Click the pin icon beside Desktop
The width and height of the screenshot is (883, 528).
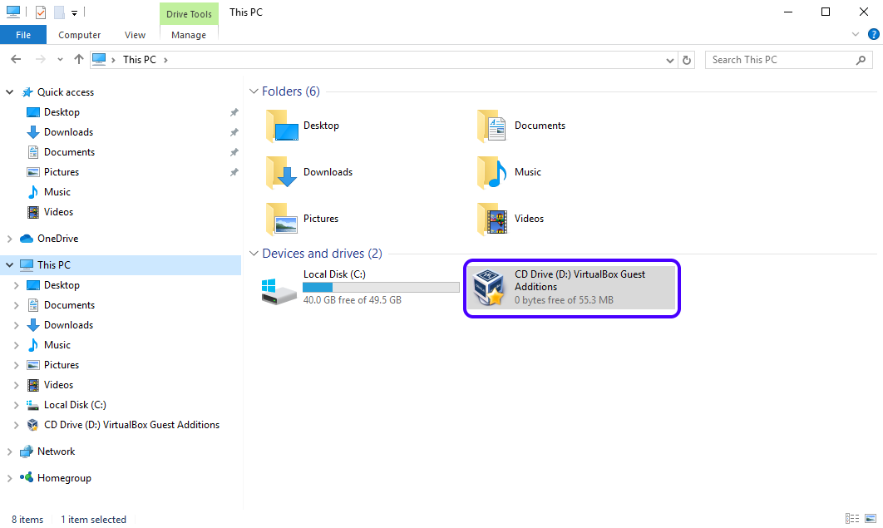(x=234, y=112)
